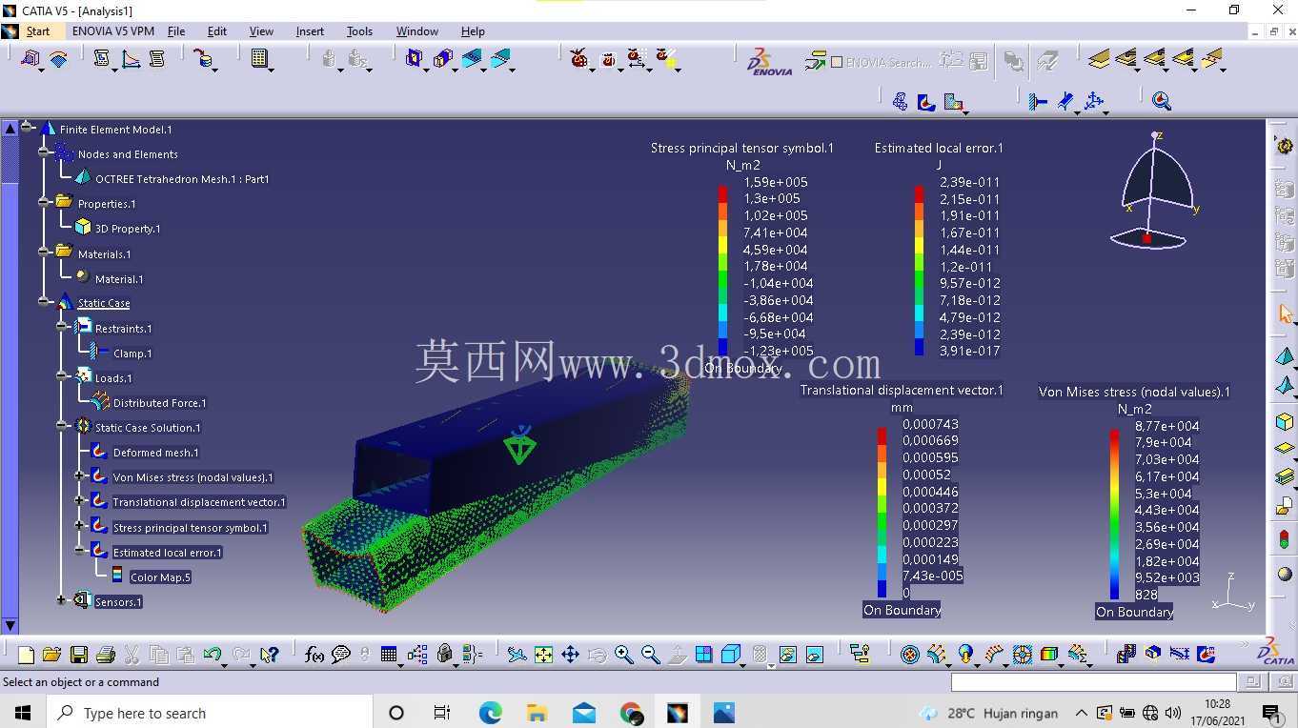
Task: Open the action center notification icon
Action: tap(1271, 713)
